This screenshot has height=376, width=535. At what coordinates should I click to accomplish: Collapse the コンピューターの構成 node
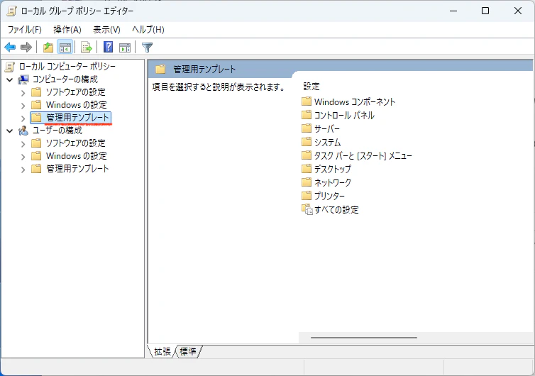[9, 80]
